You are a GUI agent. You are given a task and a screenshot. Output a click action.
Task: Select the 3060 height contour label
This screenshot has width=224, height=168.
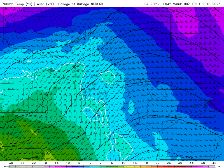[x=163, y=116]
